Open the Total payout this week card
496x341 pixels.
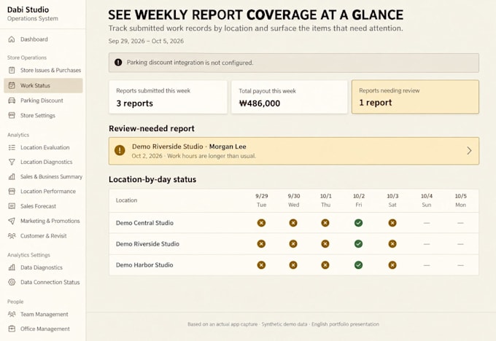pyautogui.click(x=289, y=97)
